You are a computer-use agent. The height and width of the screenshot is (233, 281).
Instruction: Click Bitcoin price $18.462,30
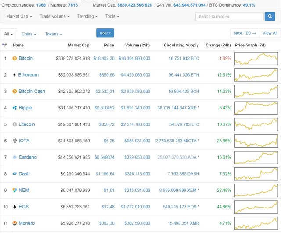coord(104,59)
